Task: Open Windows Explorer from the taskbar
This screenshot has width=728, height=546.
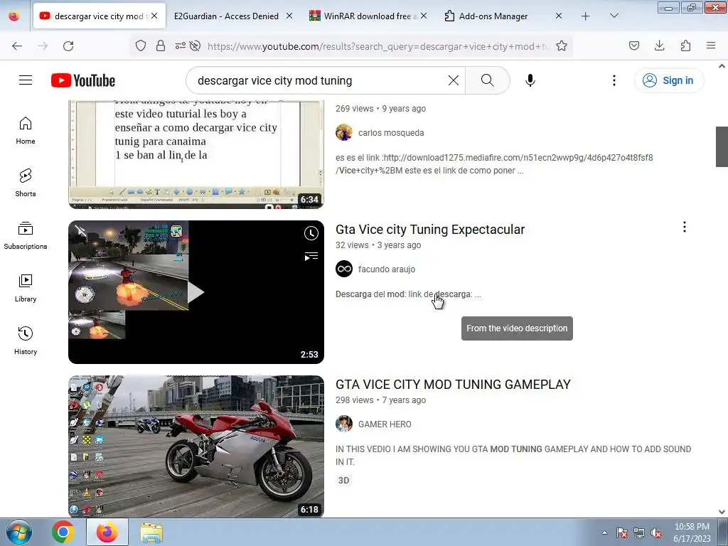Action: (x=151, y=532)
